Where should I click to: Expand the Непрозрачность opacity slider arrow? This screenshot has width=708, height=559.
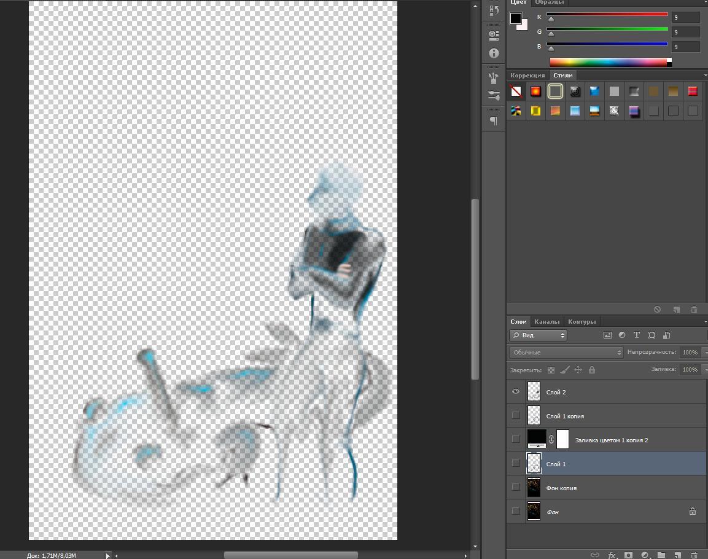coord(704,353)
